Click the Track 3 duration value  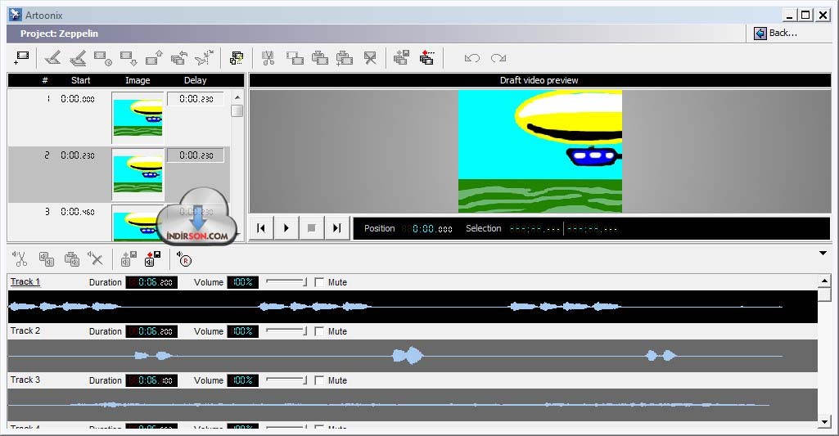click(151, 380)
